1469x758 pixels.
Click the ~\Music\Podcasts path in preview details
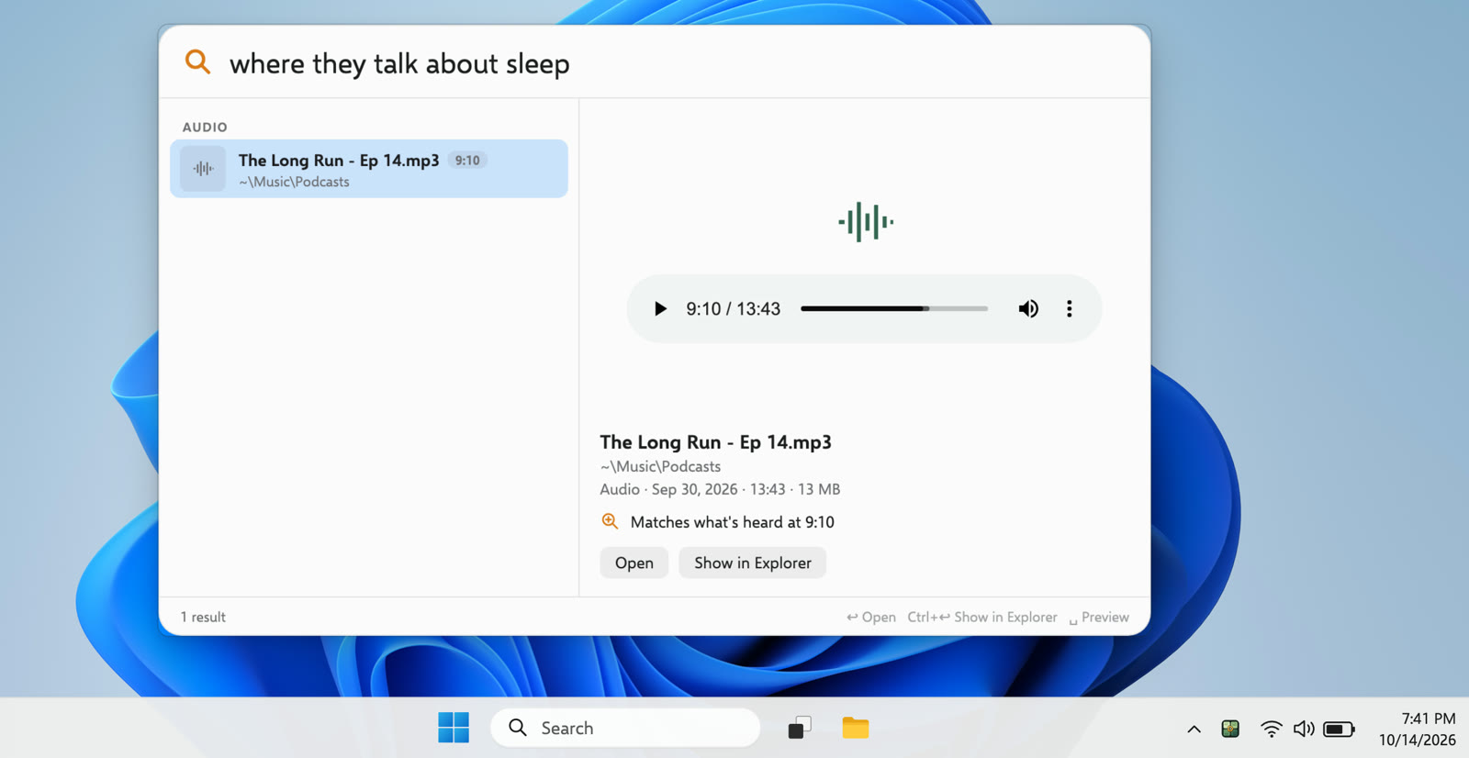[x=661, y=466]
